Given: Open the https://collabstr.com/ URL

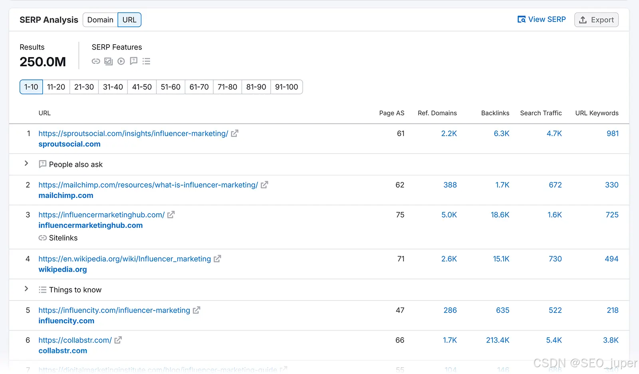Looking at the screenshot, I should (75, 340).
